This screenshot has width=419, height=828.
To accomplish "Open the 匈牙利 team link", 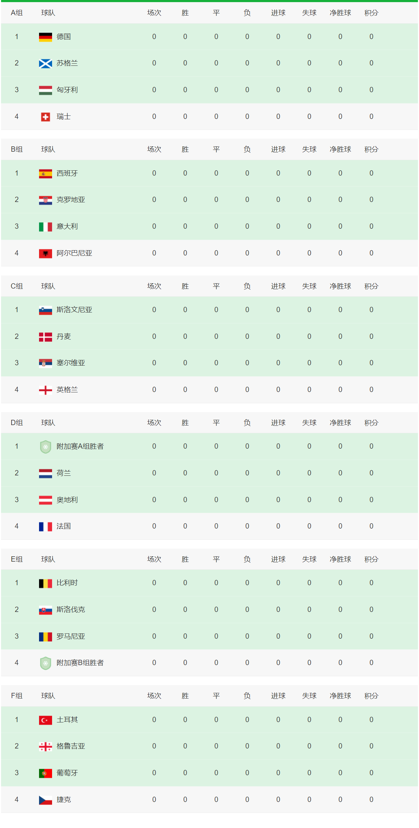I will coord(67,90).
